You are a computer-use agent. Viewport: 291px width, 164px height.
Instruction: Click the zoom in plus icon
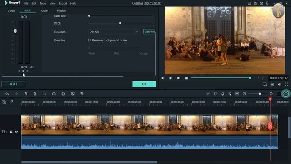pyautogui.click(x=271, y=94)
